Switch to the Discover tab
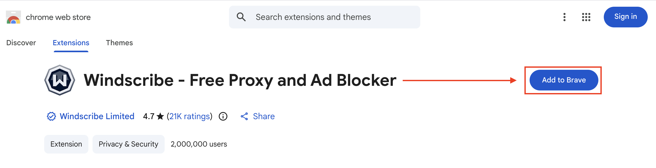Screen dimensions: 656x168 click(x=21, y=42)
